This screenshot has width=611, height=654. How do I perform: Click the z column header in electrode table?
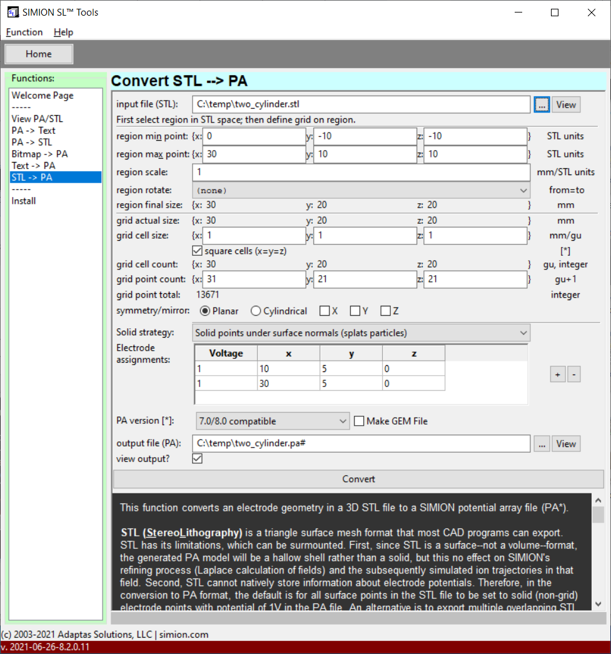point(414,353)
